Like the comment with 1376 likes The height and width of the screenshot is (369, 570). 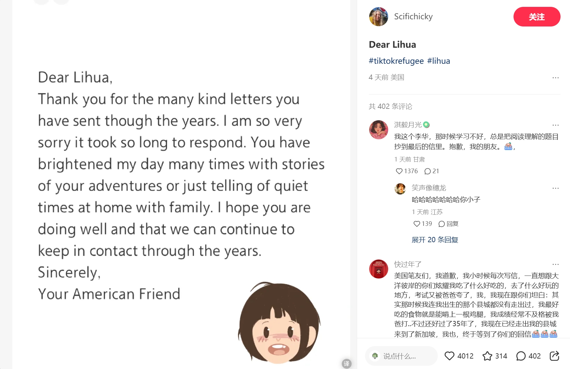399,171
